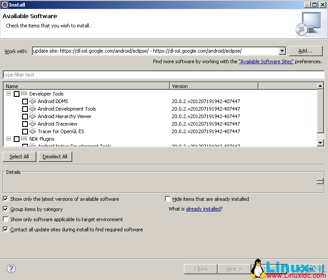Collapse the Developer Tools tree node
Image resolution: width=328 pixels, height=280 pixels.
(x=8, y=93)
